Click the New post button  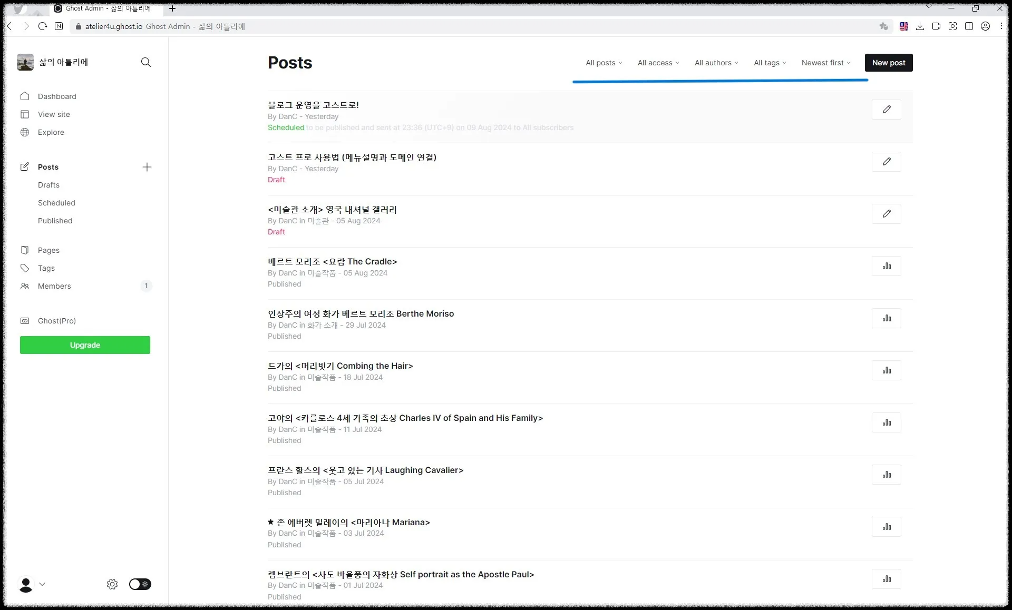click(888, 62)
